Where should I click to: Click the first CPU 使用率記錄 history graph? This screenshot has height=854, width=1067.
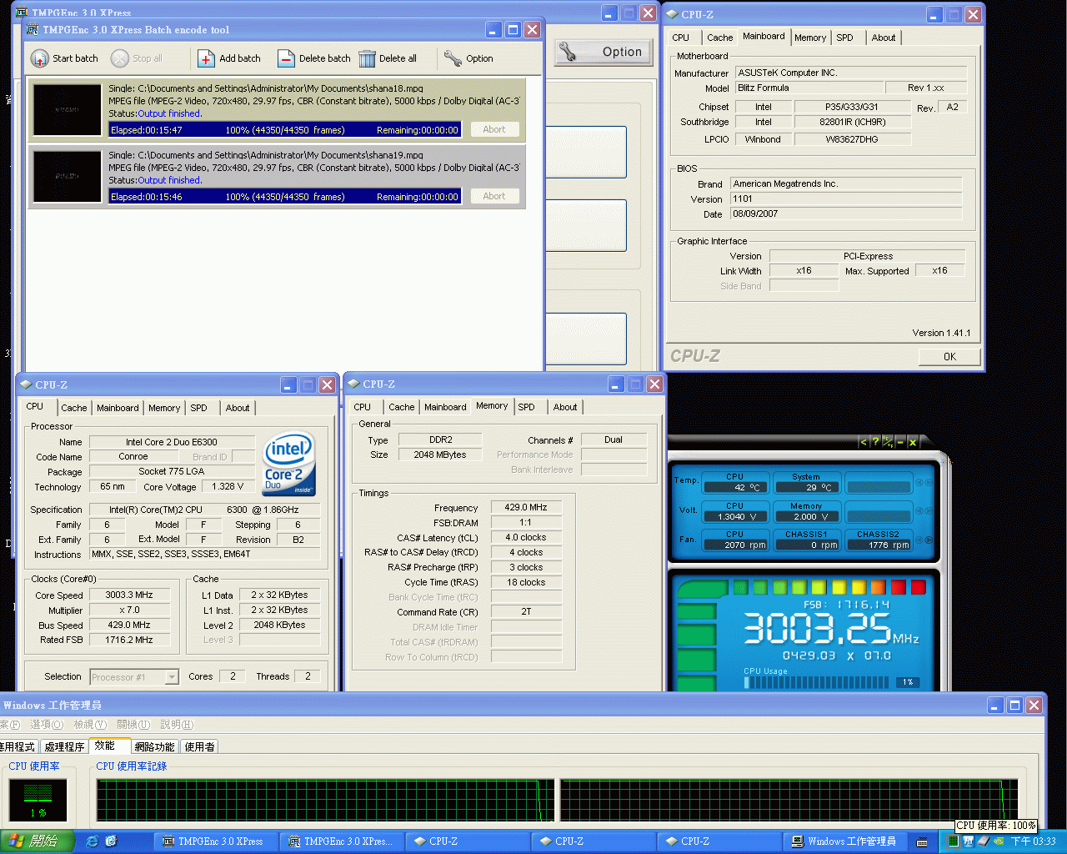[325, 801]
